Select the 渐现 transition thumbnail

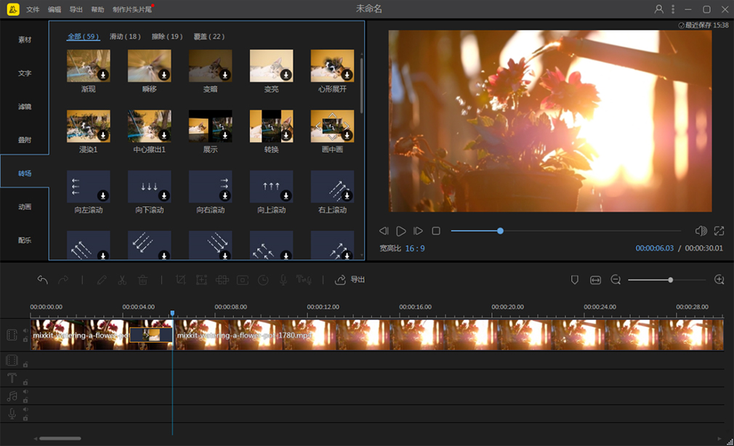[x=89, y=65]
